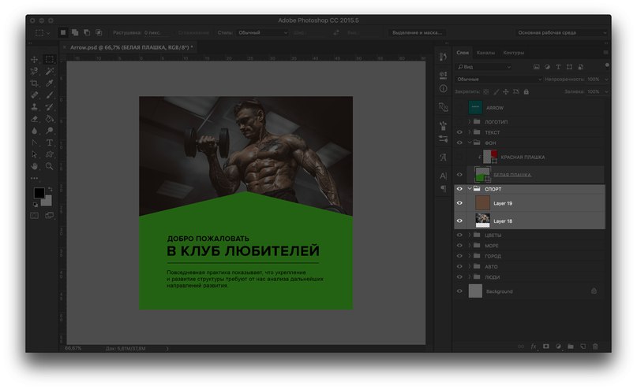Select the Rectangular Marquee tool
Screen dimensions: 637x389
tap(50, 60)
